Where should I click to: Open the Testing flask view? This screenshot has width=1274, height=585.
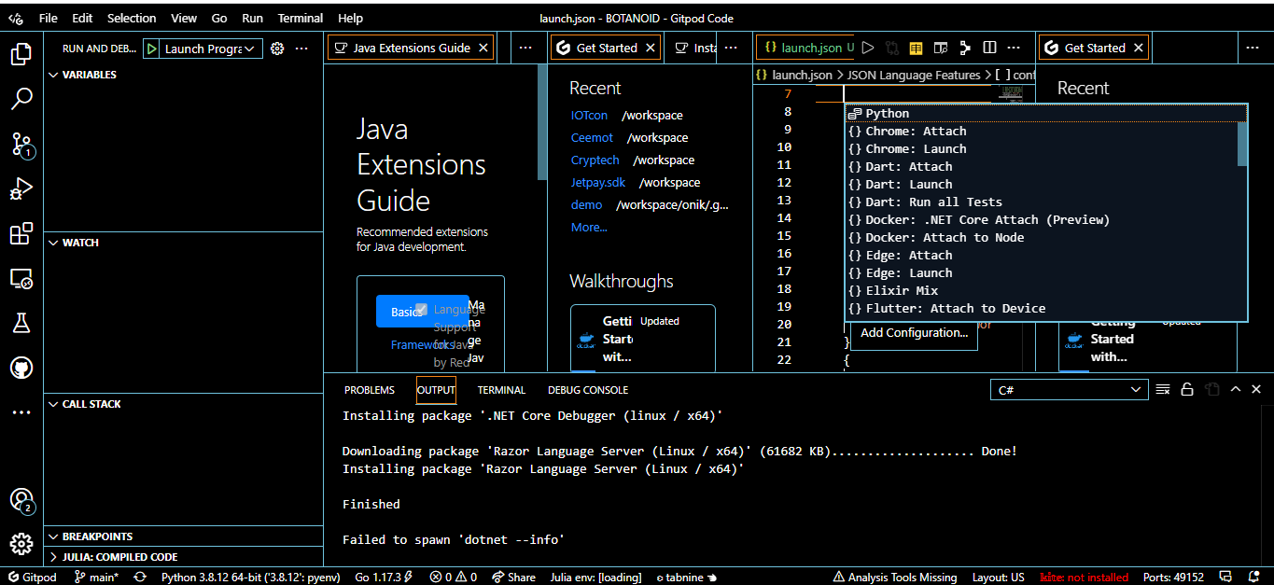pos(21,323)
